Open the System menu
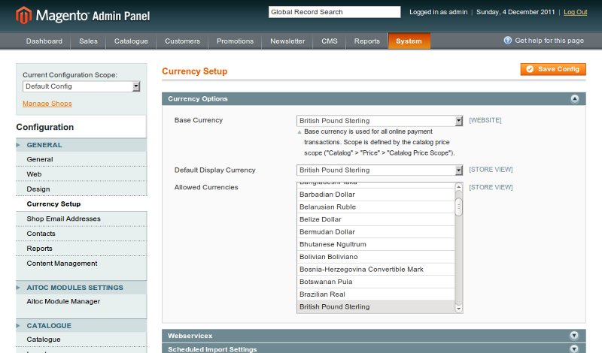The width and height of the screenshot is (602, 353). pos(409,41)
